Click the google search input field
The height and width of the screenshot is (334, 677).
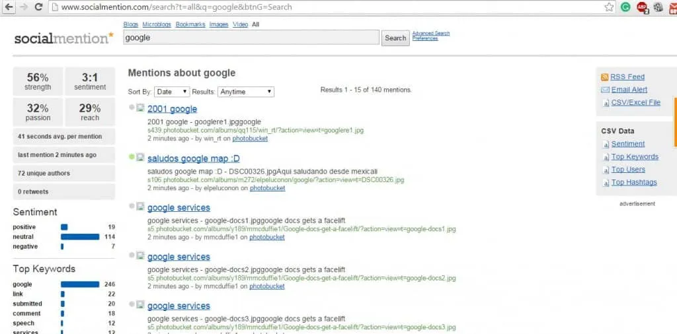tap(251, 38)
